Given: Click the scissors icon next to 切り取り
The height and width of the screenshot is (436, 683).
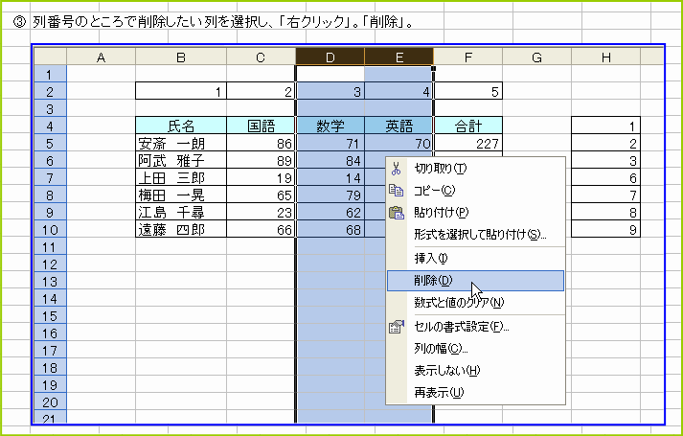Looking at the screenshot, I should click(396, 169).
